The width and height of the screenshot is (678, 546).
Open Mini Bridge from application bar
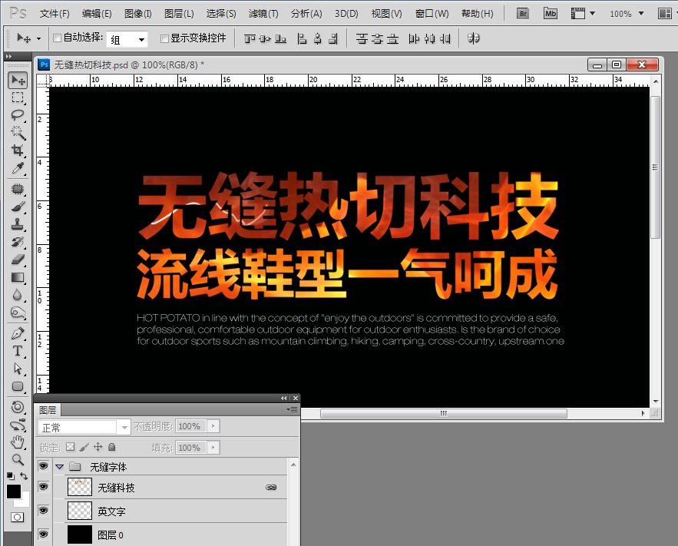[551, 13]
